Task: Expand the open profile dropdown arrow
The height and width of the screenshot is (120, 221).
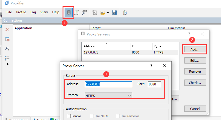Action: pyautogui.click(x=108, y=13)
